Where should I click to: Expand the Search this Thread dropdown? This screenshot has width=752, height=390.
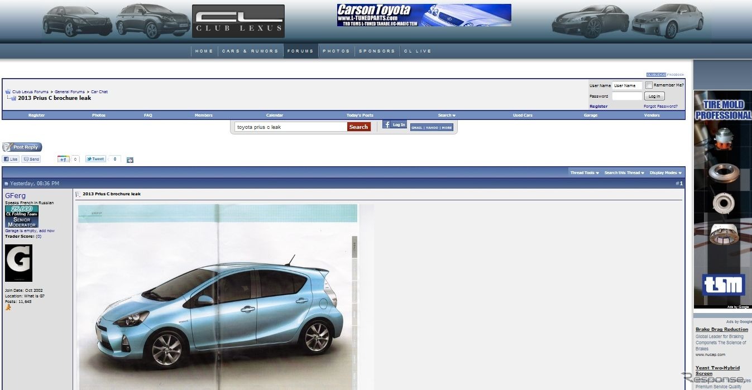[624, 172]
